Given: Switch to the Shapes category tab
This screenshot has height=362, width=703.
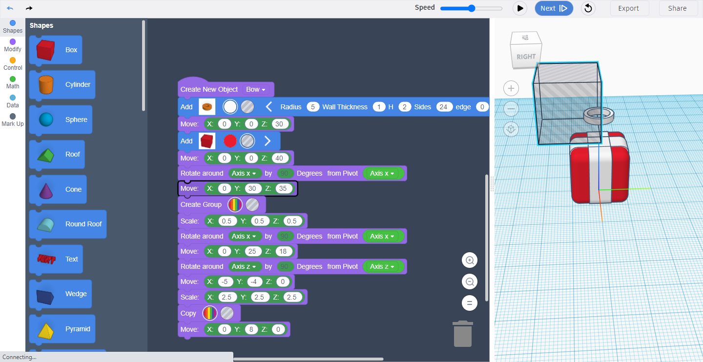Looking at the screenshot, I should [12, 26].
